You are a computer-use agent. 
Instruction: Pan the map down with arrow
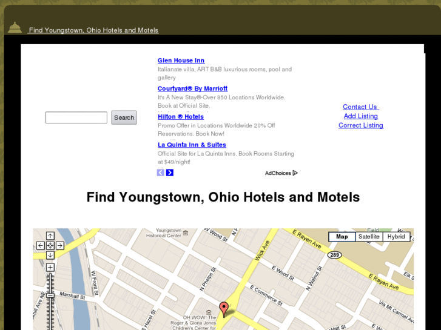tap(50, 255)
